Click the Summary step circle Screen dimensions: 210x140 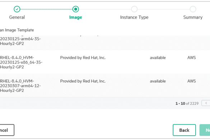pos(193,9)
